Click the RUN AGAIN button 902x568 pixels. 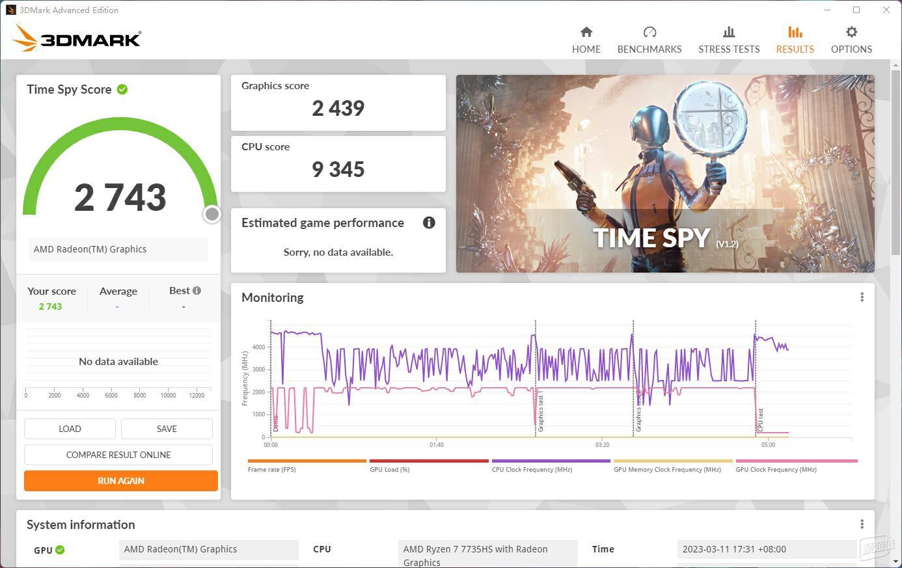point(121,481)
